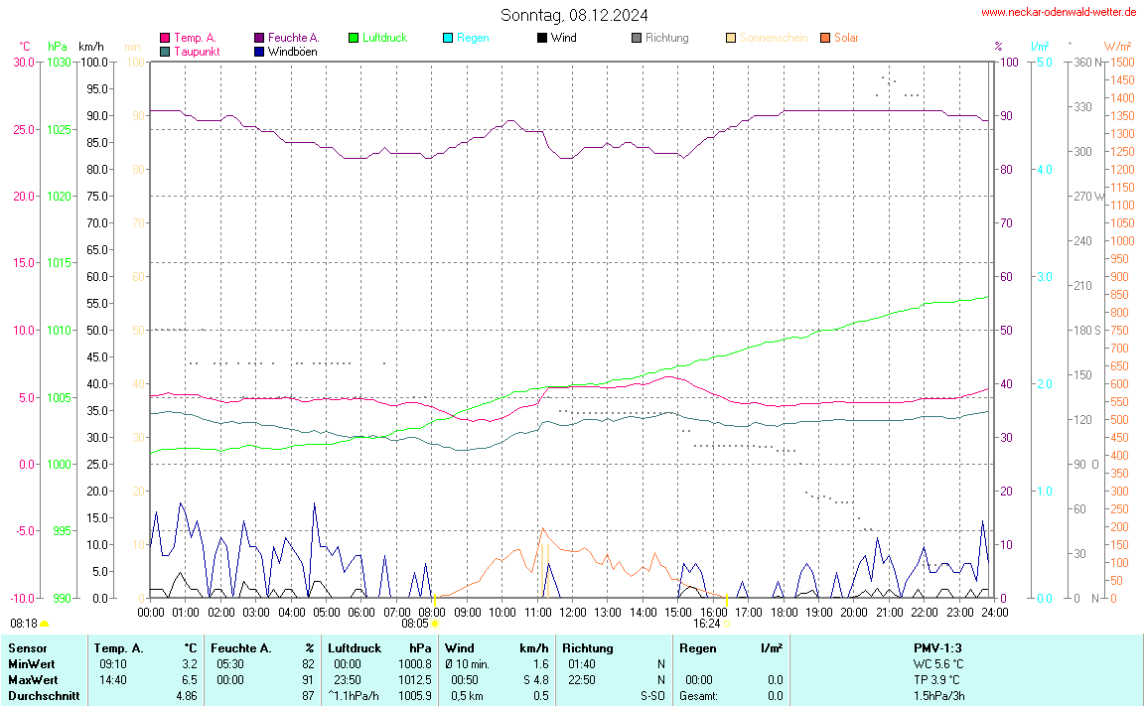Select the orange Solar legend square
The image size is (1144, 706).
pos(825,38)
